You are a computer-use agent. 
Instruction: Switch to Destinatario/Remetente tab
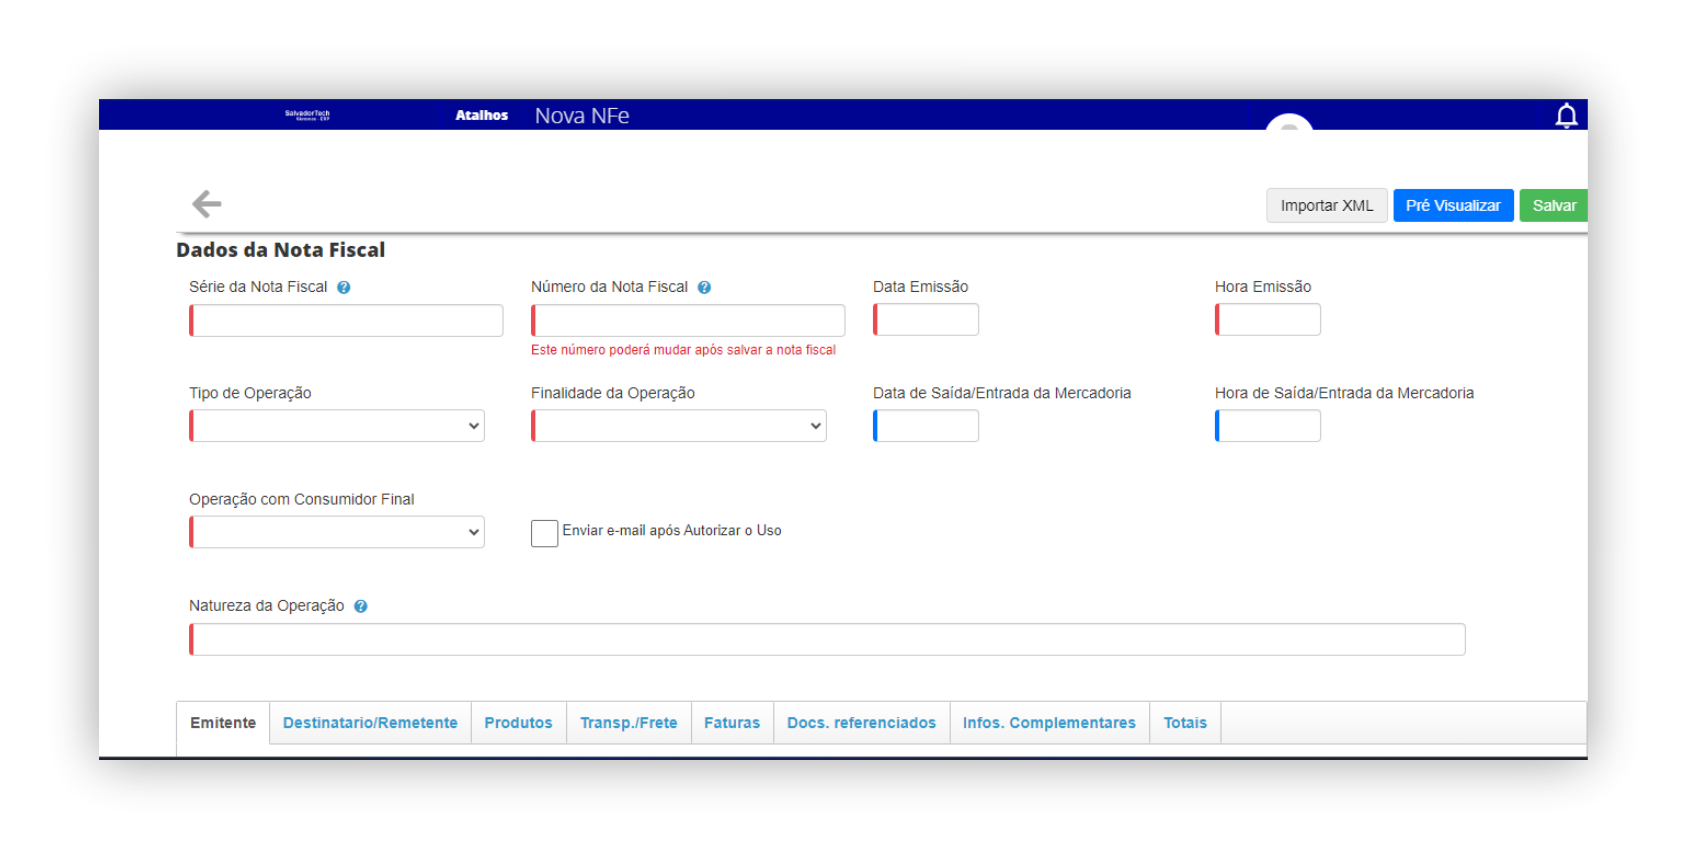tap(370, 723)
